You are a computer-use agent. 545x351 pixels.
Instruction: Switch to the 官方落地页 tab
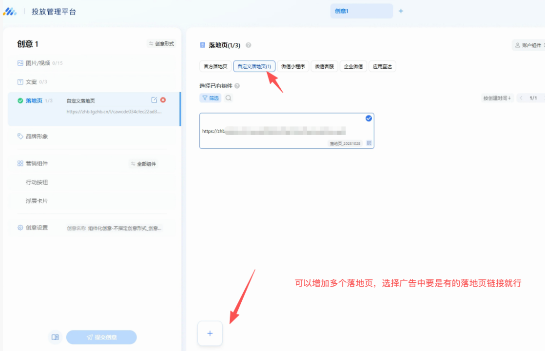pyautogui.click(x=215, y=67)
